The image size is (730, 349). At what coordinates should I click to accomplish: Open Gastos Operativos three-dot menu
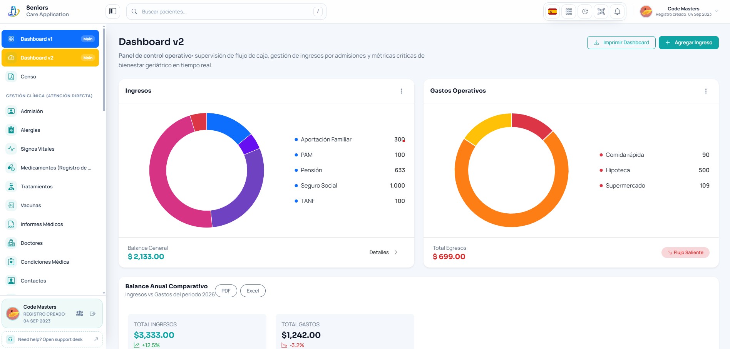(706, 91)
